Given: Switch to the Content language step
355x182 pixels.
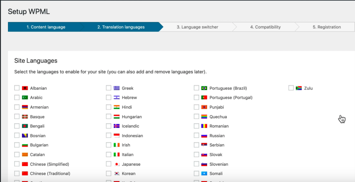Looking at the screenshot, I should [x=46, y=27].
